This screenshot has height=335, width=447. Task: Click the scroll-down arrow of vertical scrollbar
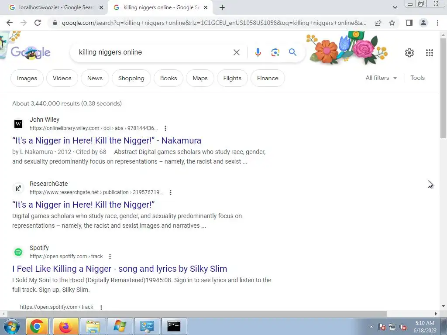[443, 307]
